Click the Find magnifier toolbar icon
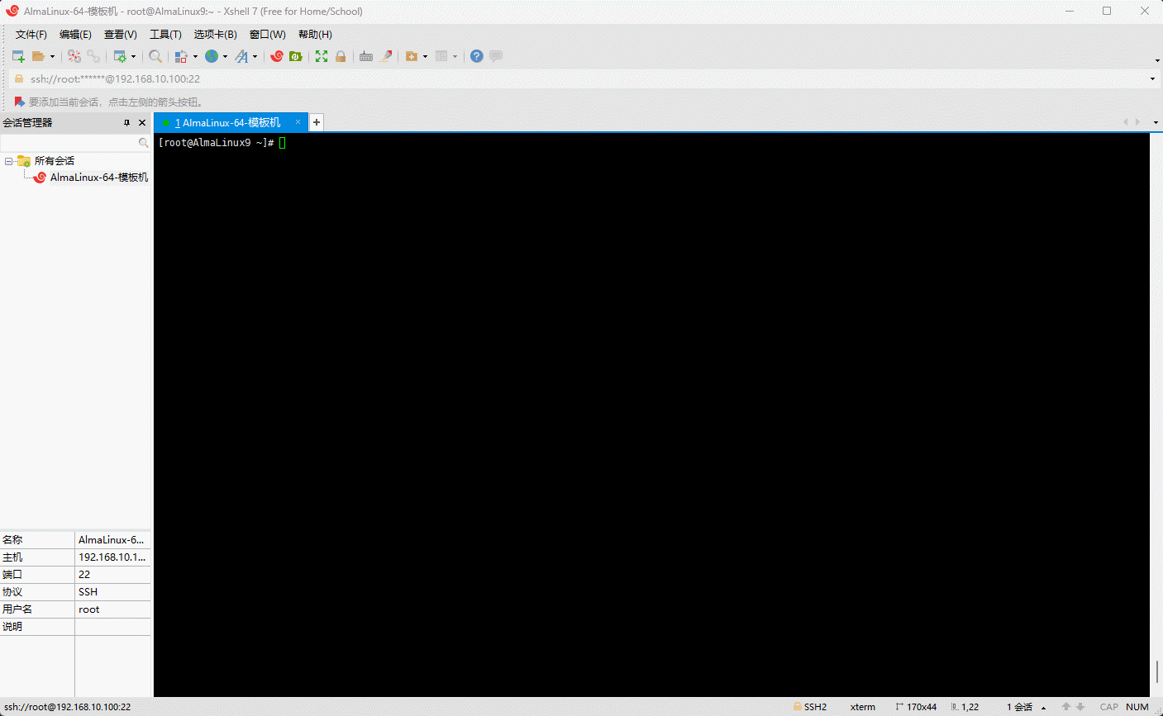1163x716 pixels. click(x=155, y=56)
